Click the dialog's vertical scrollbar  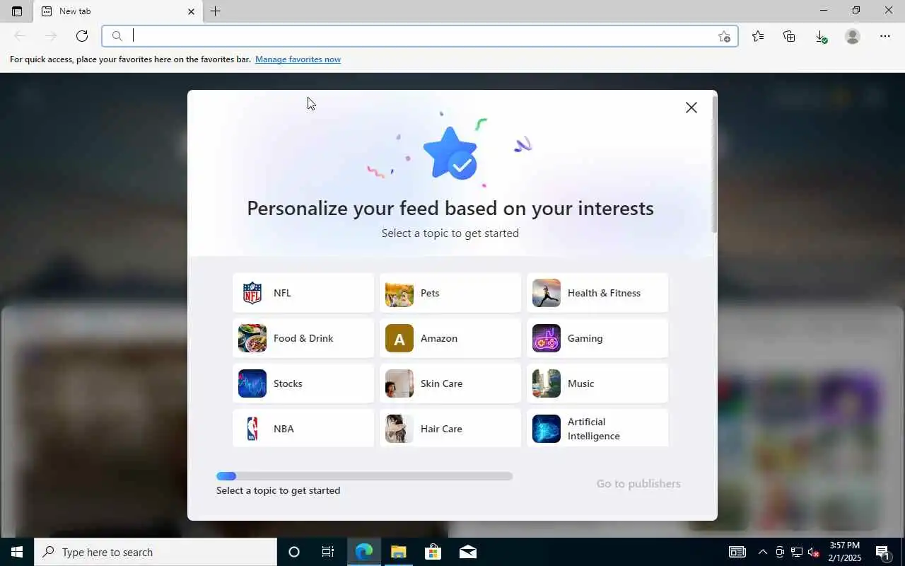tap(714, 164)
